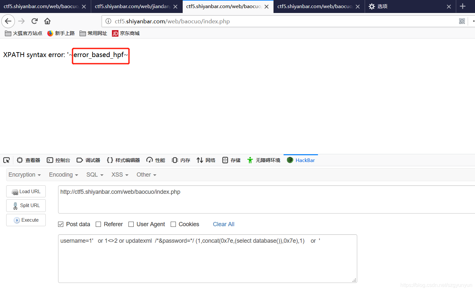Enable the User Agent checkbox
475x291 pixels.
(131, 224)
